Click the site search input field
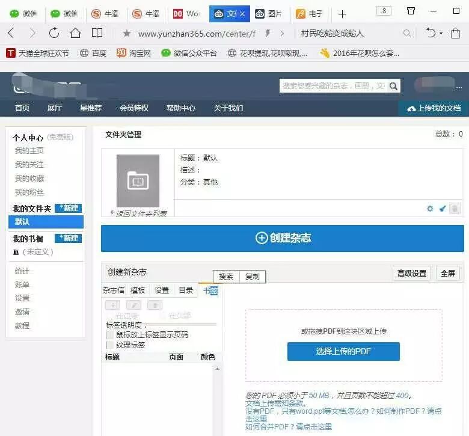Viewport: 469px width, 436px height. pyautogui.click(x=334, y=86)
